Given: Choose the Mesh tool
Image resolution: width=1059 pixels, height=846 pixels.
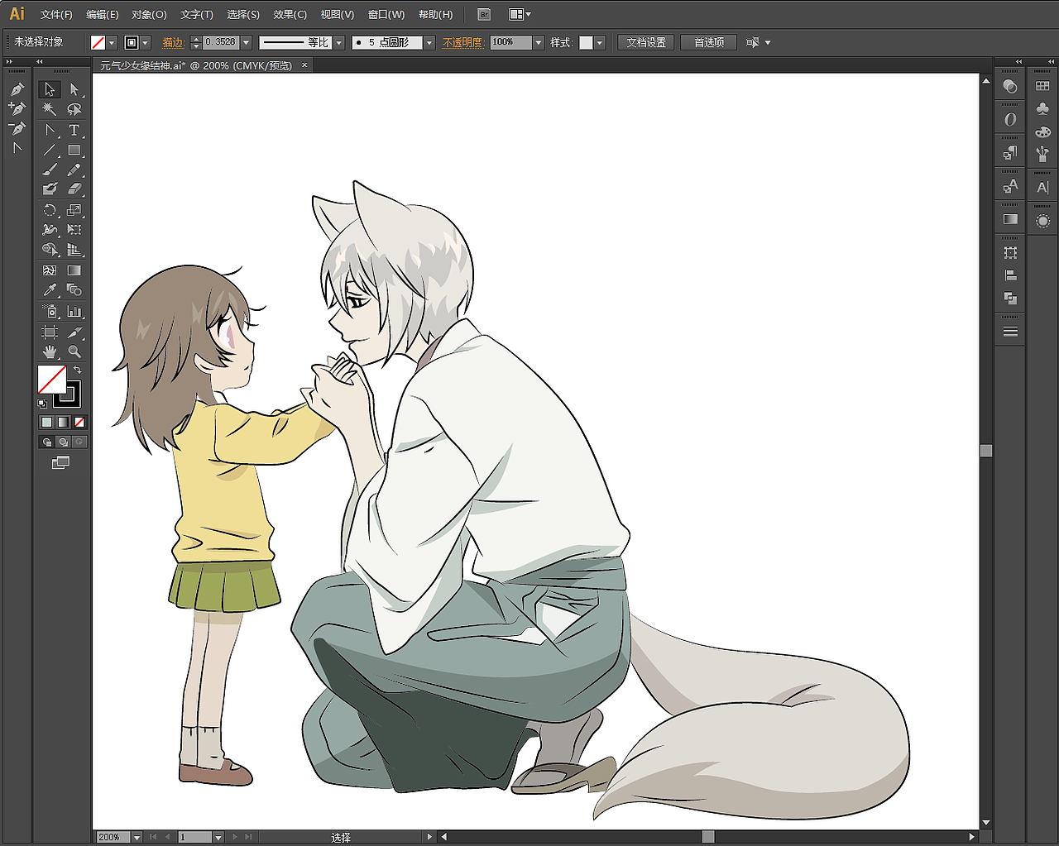Looking at the screenshot, I should (x=50, y=270).
